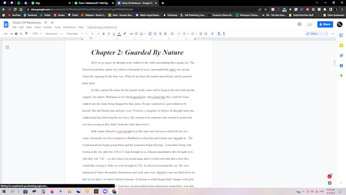Print the document with printer icon
This screenshot has height=195, width=346.
(x=16, y=34)
